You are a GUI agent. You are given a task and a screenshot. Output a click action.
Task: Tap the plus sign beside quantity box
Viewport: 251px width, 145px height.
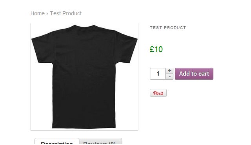169,71
